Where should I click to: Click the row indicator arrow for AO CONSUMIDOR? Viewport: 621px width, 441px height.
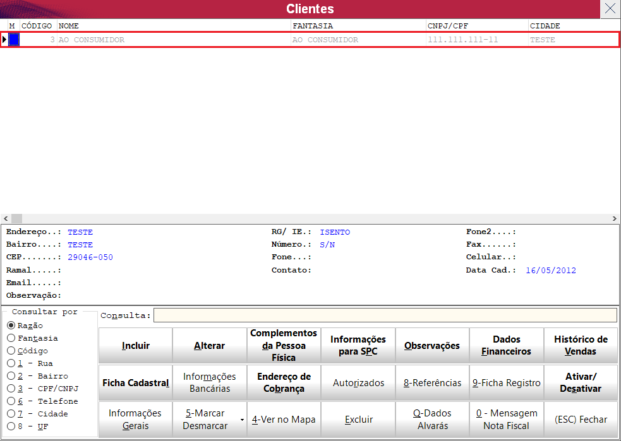pos(4,40)
